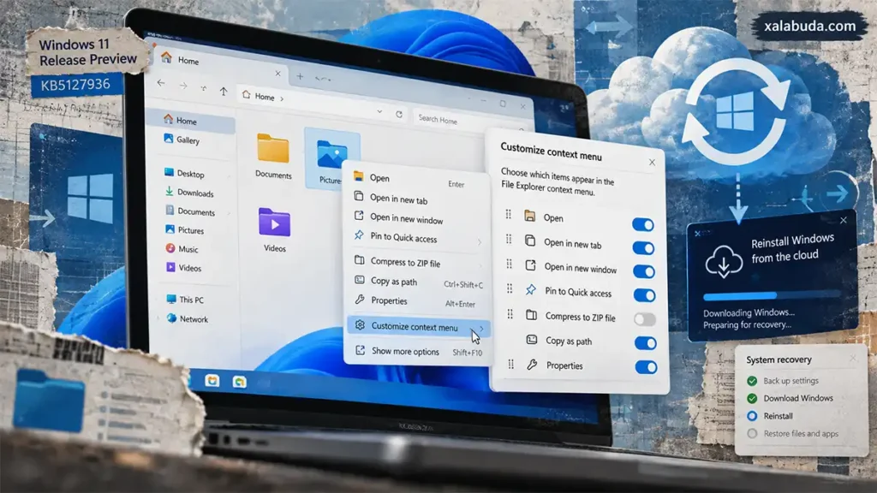Close the Home tab in File Explorer

[278, 74]
